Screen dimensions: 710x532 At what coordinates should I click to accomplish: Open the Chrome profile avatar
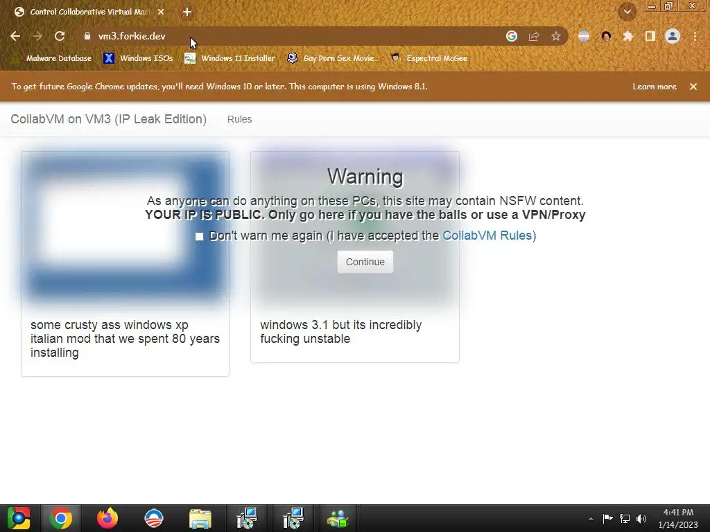coord(673,36)
